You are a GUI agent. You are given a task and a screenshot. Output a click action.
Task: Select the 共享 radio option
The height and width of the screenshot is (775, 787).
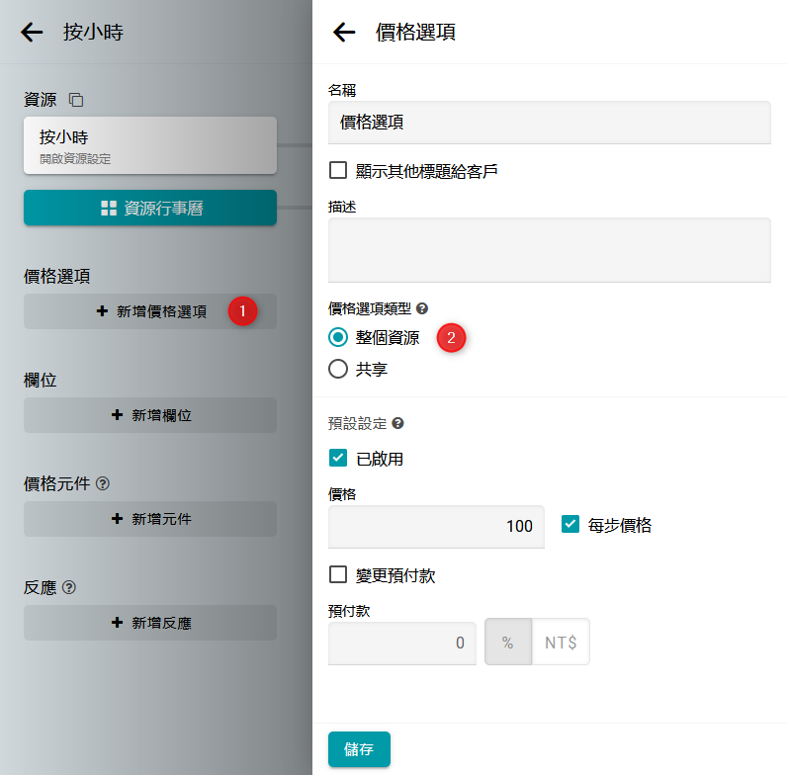338,369
